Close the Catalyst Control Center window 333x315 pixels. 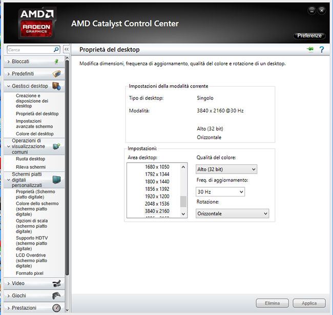[322, 10]
